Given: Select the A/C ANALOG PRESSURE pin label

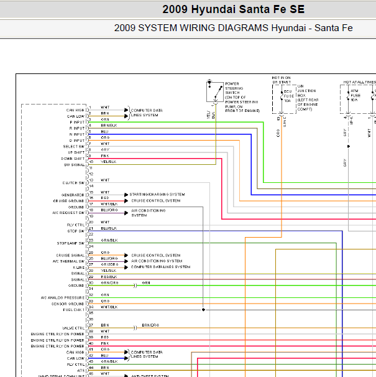Looking at the screenshot, I should point(63,297).
